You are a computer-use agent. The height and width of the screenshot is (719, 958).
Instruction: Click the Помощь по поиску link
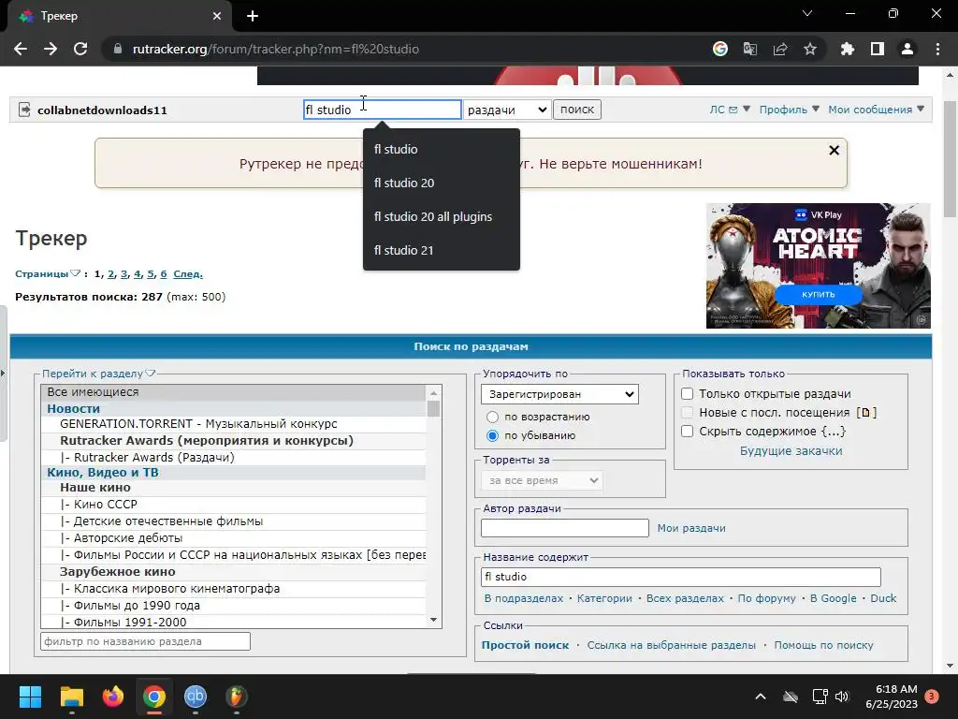[x=823, y=645]
